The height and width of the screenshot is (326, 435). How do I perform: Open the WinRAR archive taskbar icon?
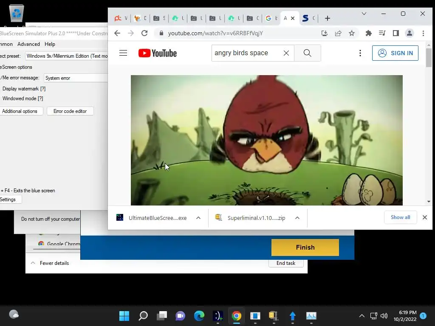pos(274,315)
